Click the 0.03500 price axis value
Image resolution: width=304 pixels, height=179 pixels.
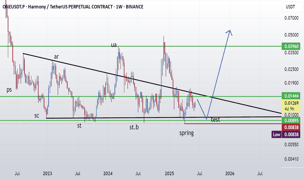(291, 53)
